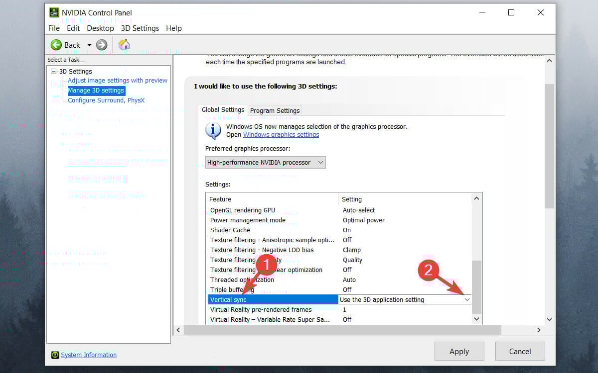
Task: Select Adjust image settings with preview
Action: [118, 81]
